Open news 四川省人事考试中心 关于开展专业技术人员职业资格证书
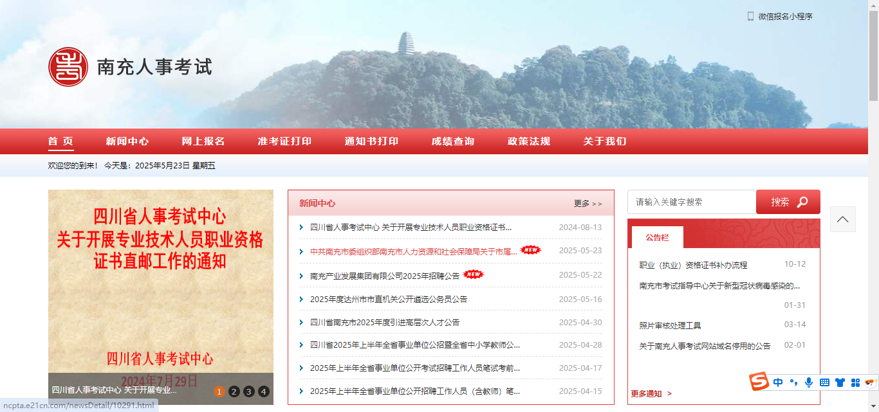 pyautogui.click(x=411, y=227)
